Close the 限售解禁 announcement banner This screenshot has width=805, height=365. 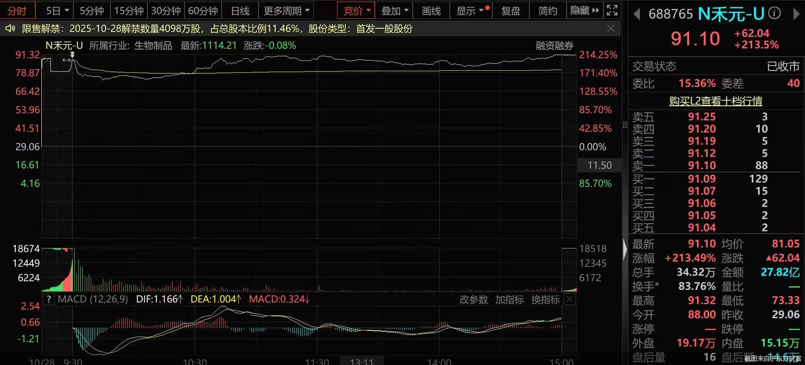611,29
